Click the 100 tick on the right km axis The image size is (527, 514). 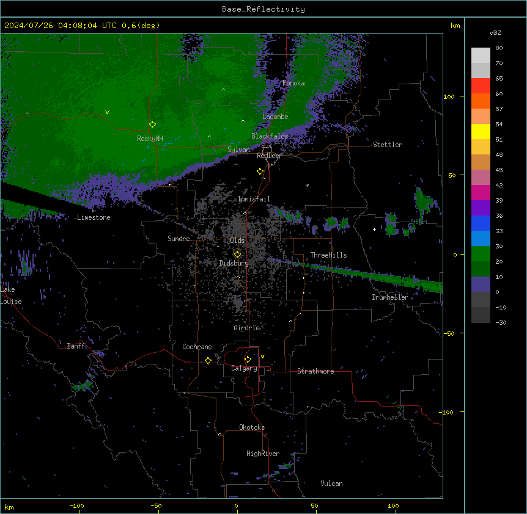click(449, 96)
